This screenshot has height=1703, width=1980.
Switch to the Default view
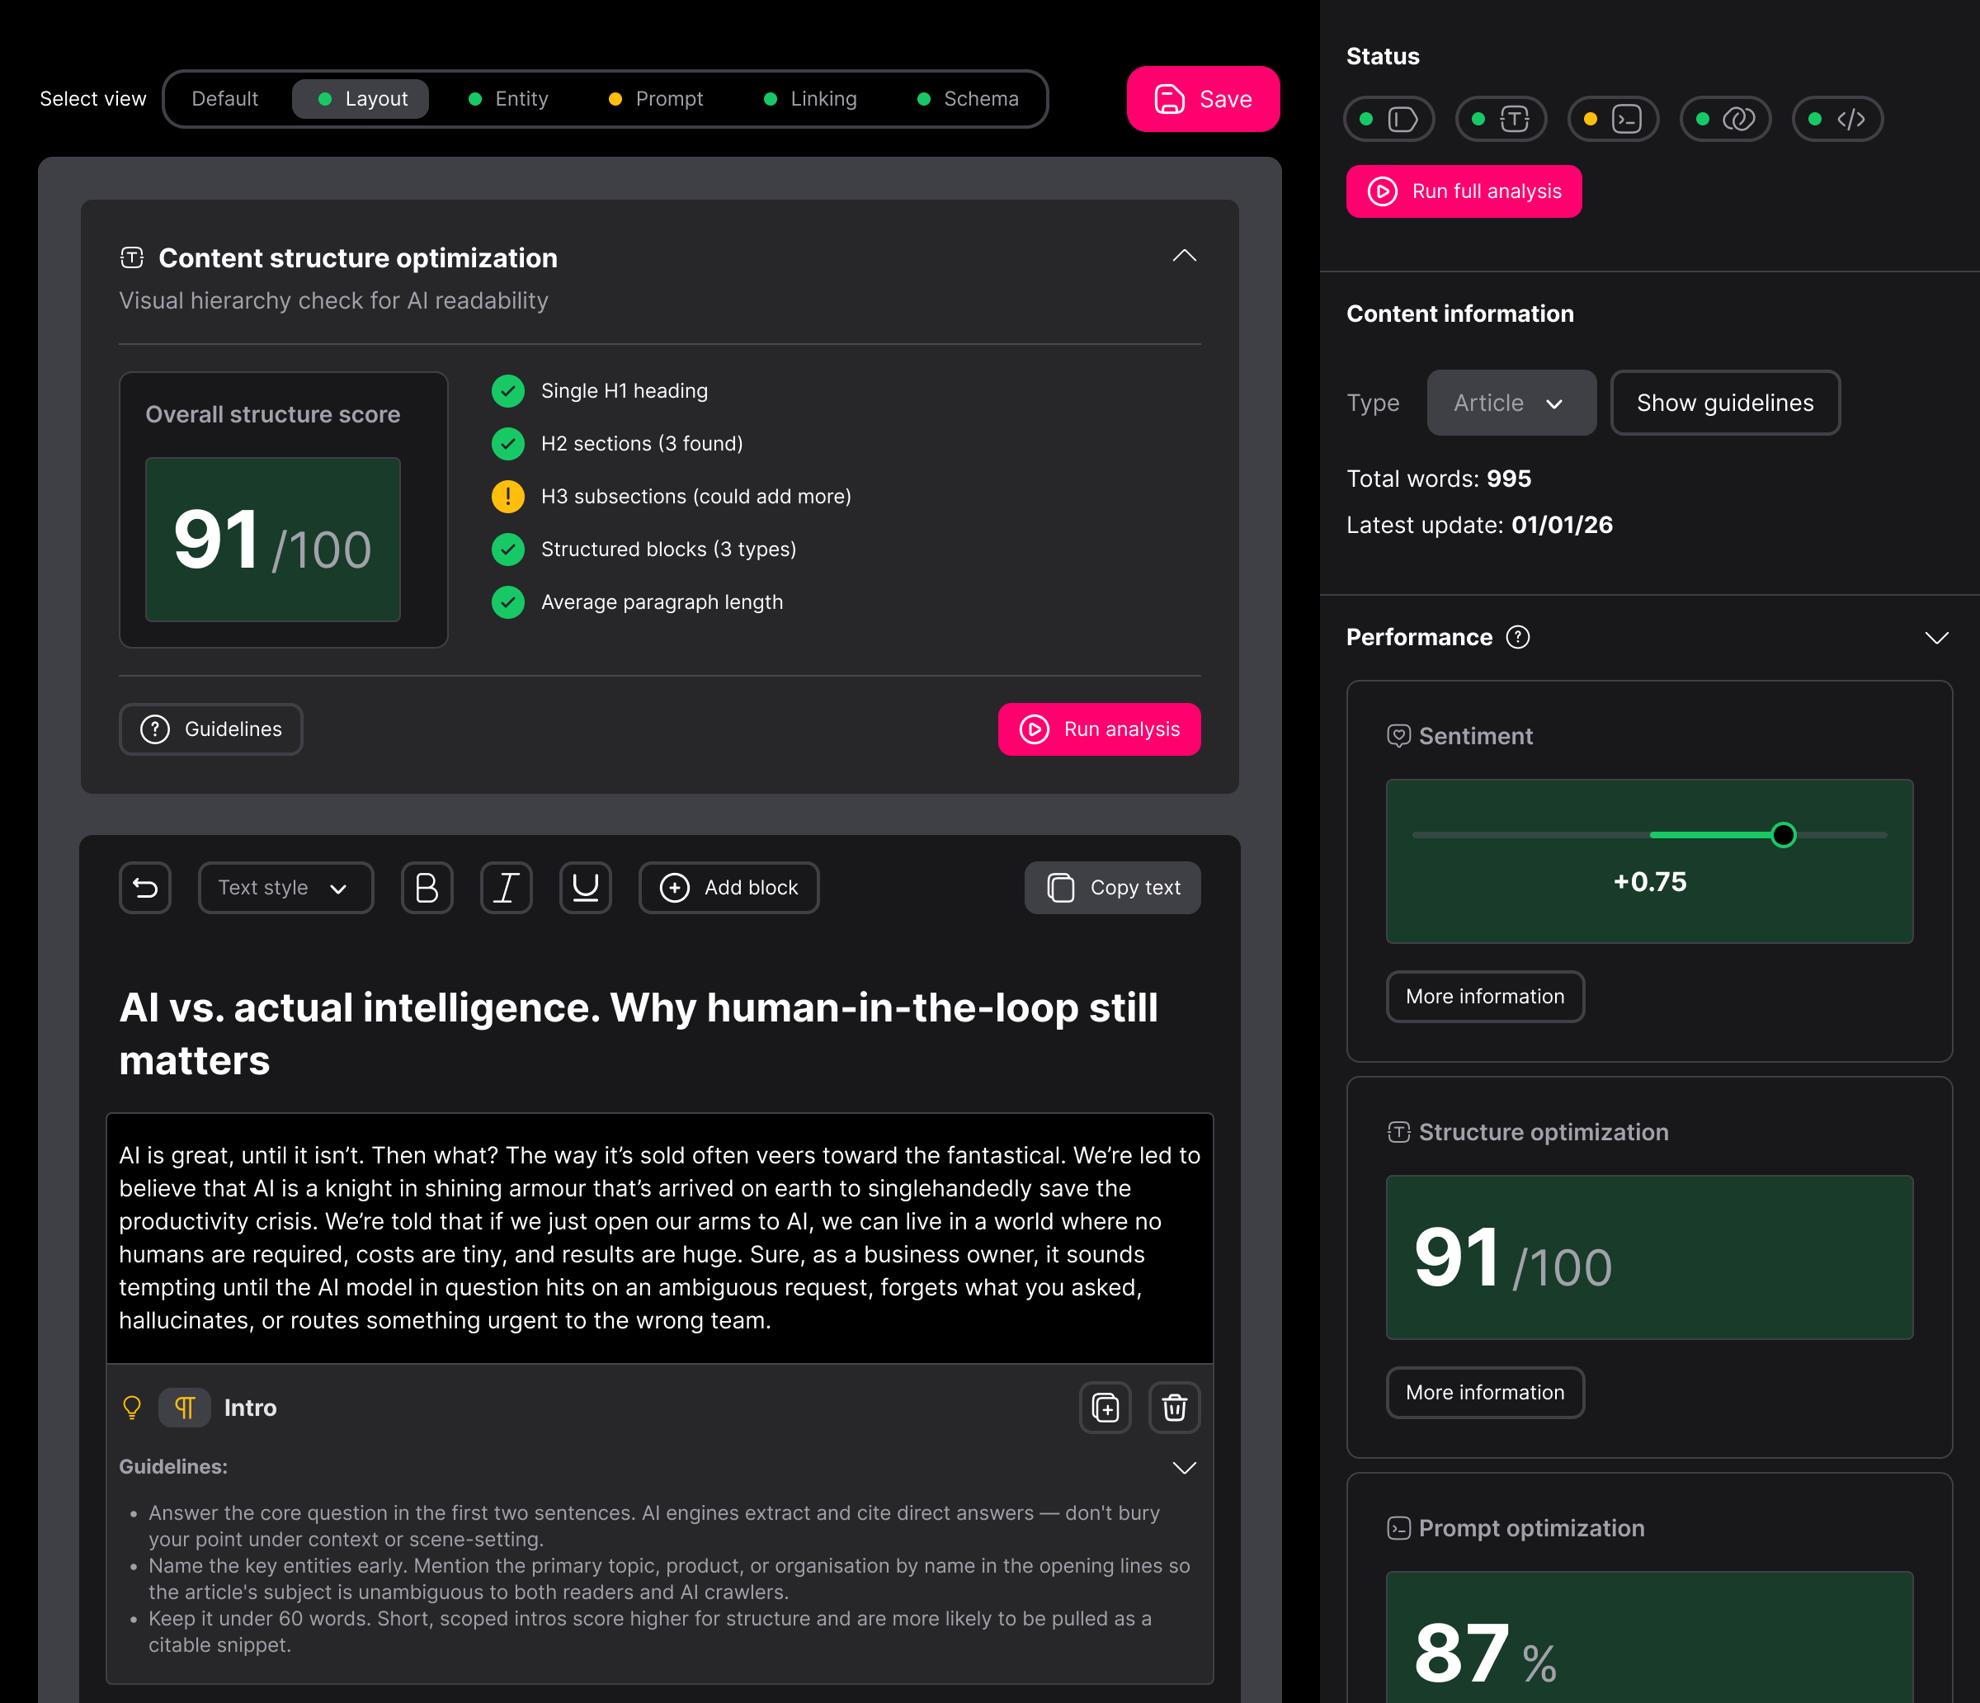click(x=225, y=99)
